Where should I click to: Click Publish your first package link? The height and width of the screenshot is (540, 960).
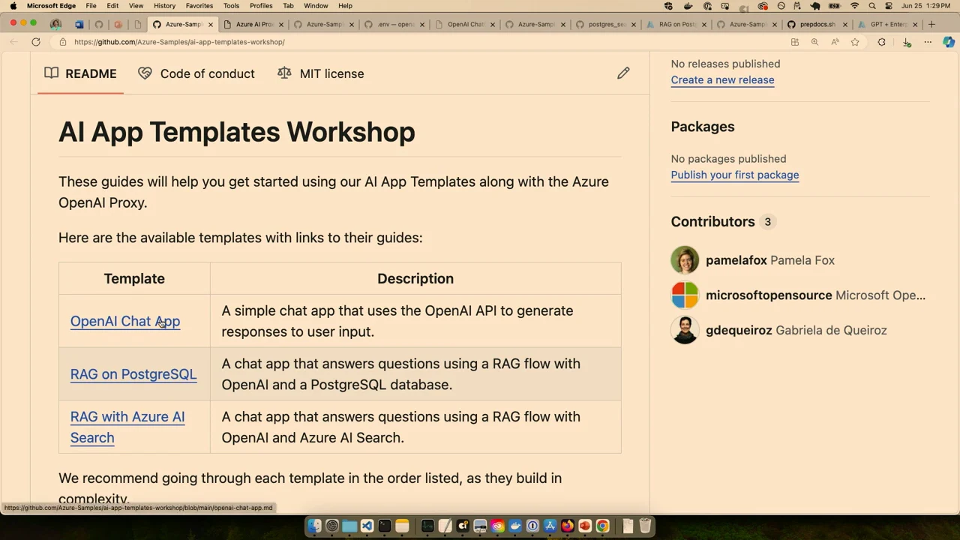pos(735,175)
